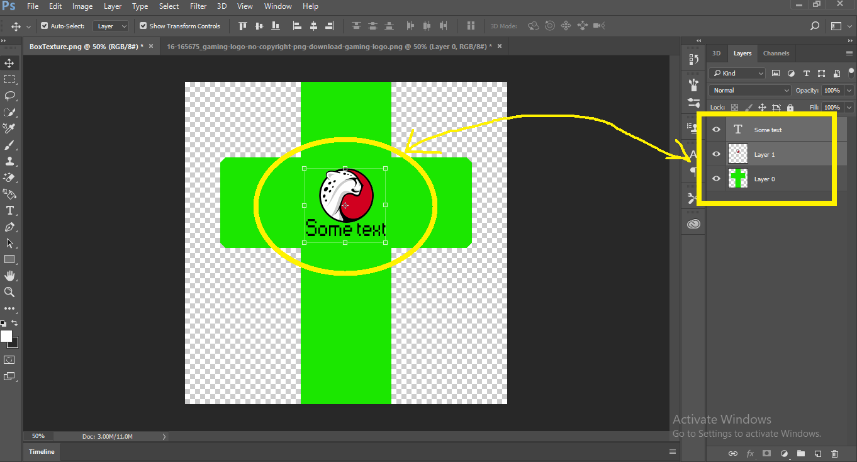Select the Horizontal Type tool
Viewport: 857px width, 462px height.
click(9, 210)
